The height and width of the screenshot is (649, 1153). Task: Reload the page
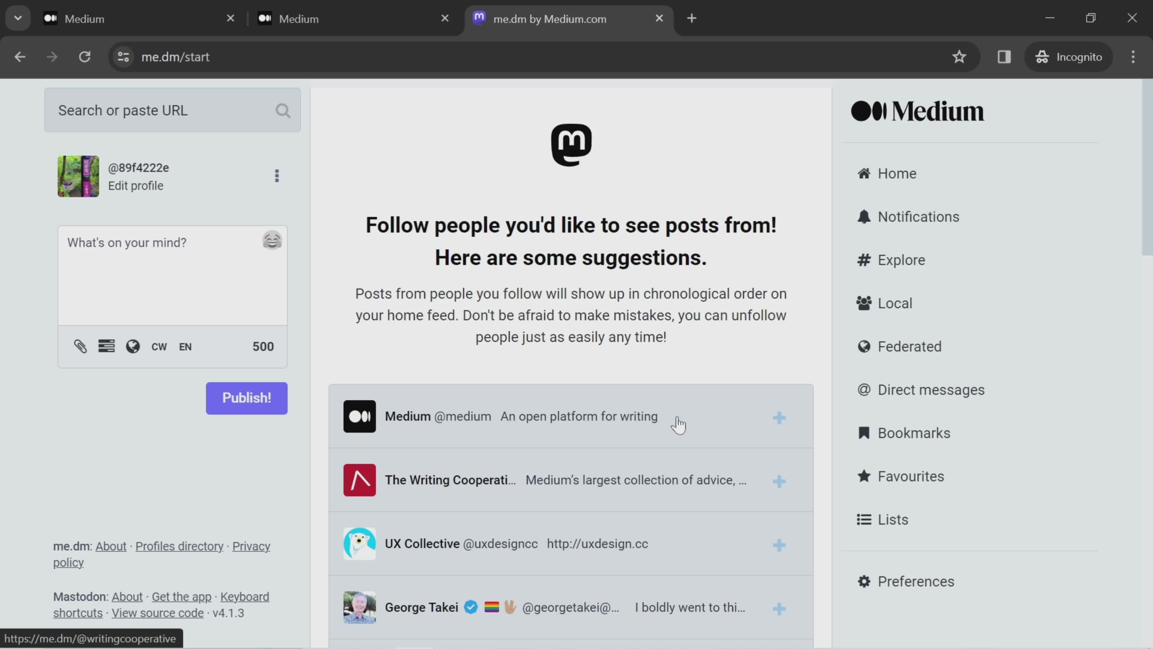click(x=85, y=57)
